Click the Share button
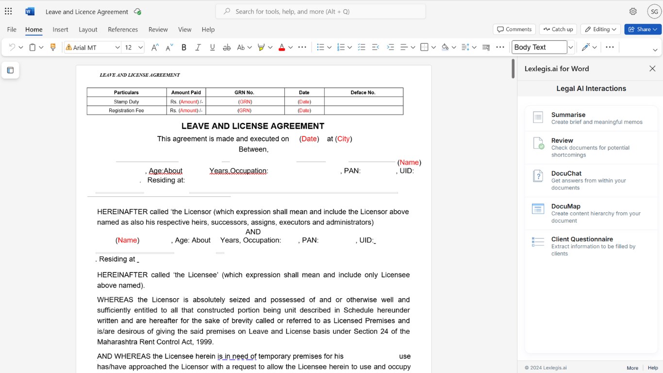The image size is (663, 373). 643,29
